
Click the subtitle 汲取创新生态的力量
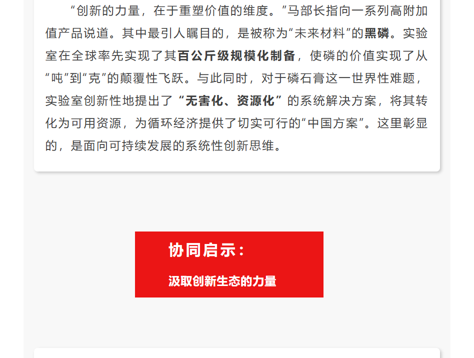pyautogui.click(x=222, y=281)
